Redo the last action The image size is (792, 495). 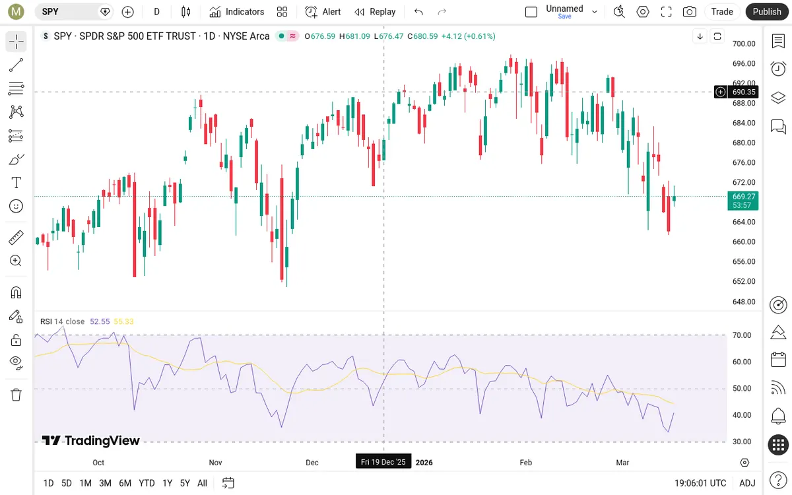[442, 11]
